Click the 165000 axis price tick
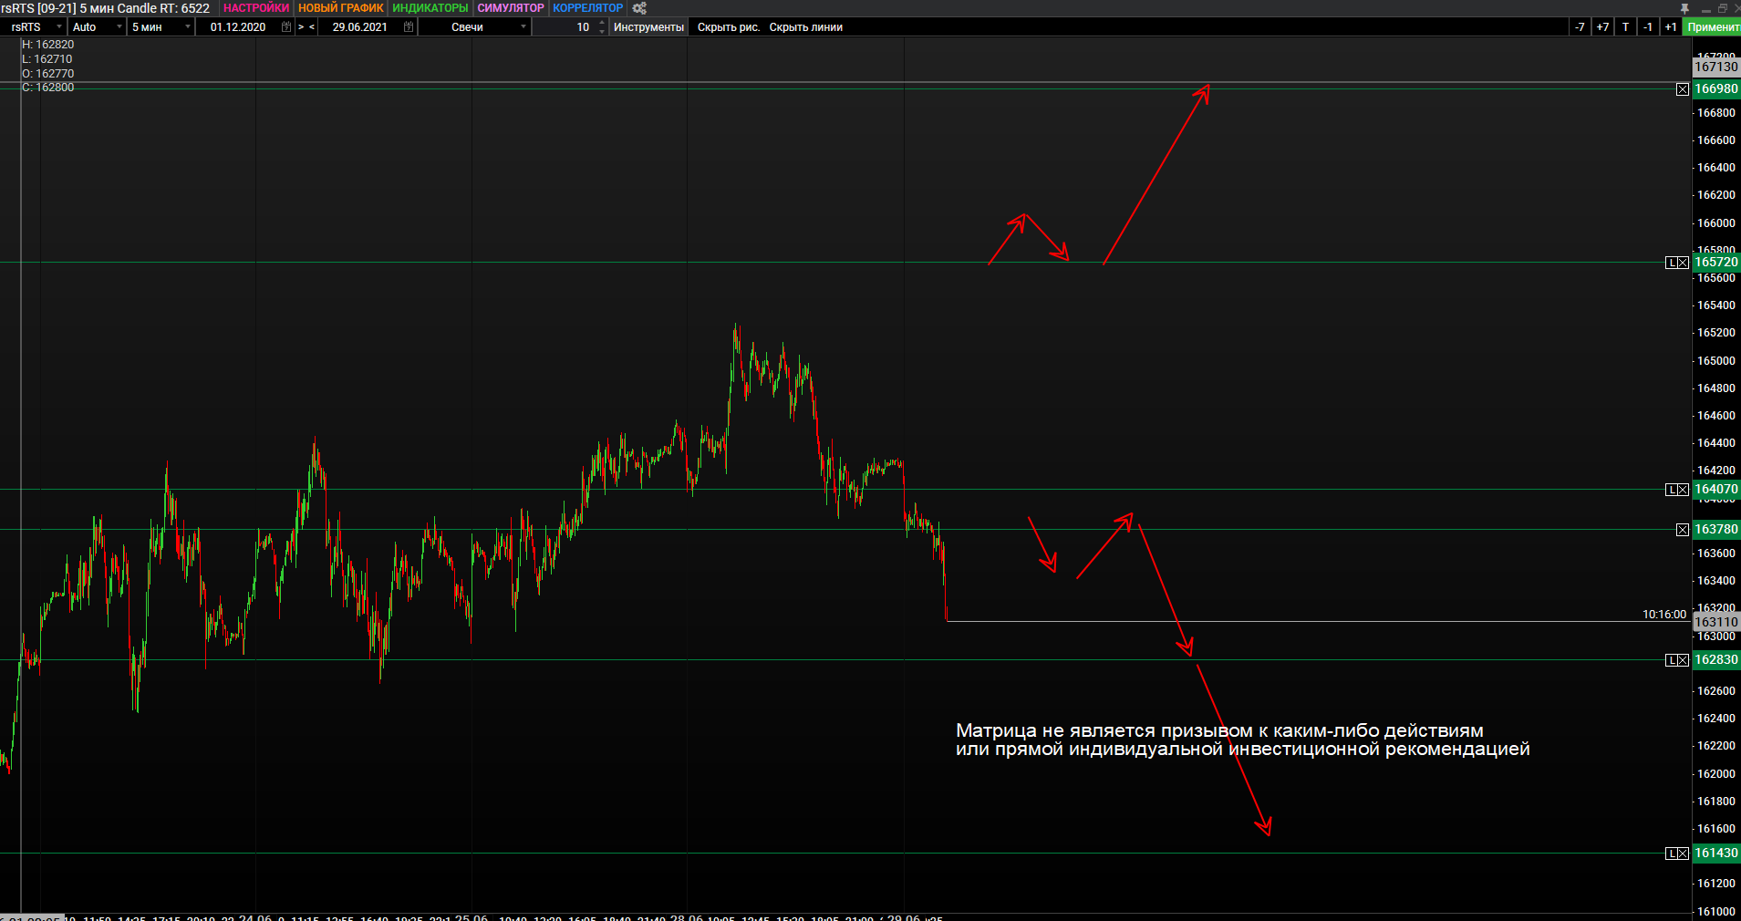This screenshot has height=921, width=1741. click(x=1716, y=361)
